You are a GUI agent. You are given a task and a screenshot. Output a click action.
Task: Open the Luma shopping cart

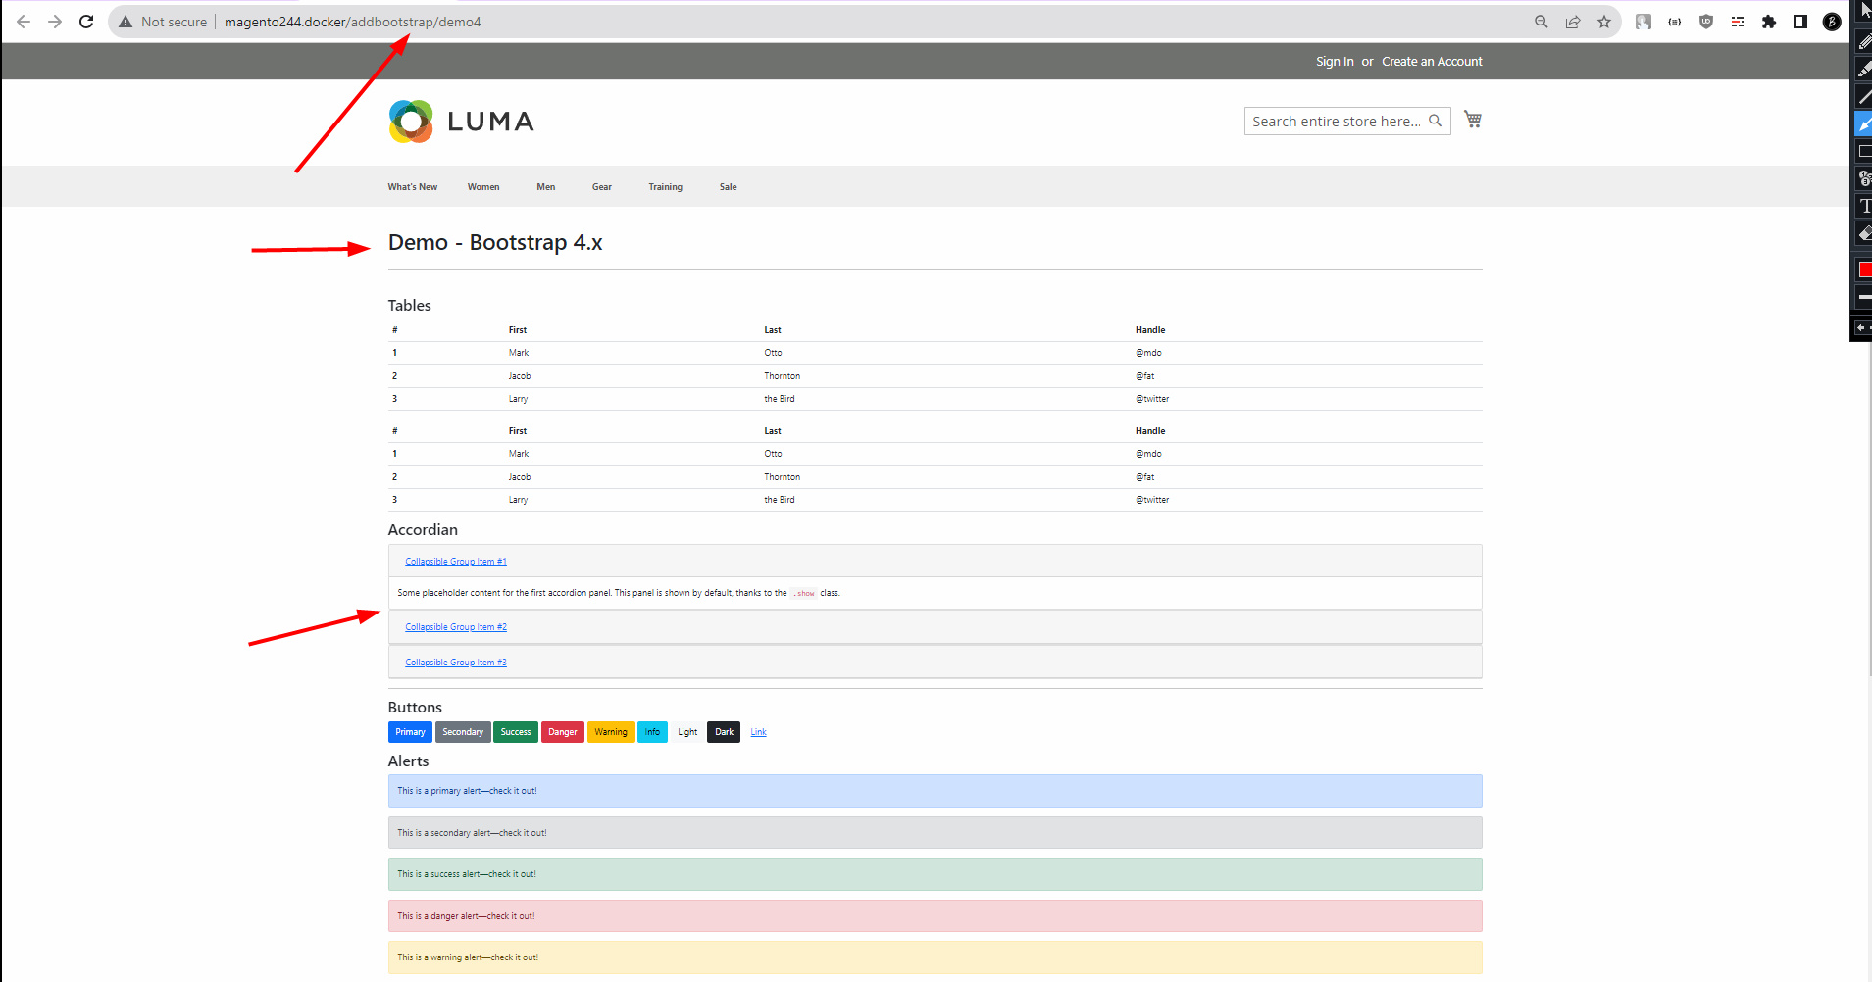pyautogui.click(x=1472, y=118)
